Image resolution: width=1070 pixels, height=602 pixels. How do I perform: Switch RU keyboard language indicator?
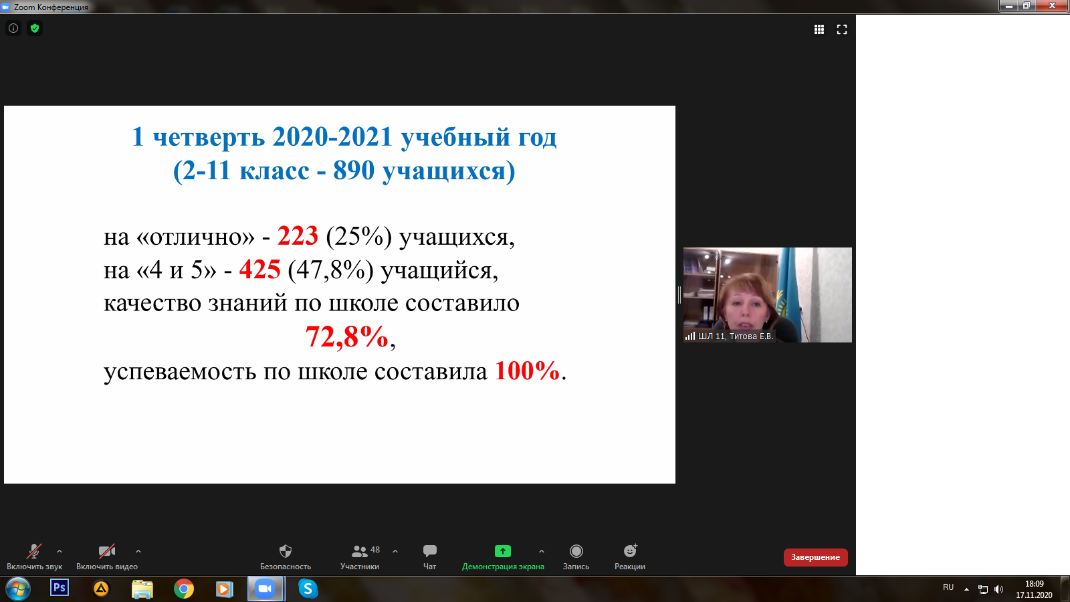pos(948,587)
